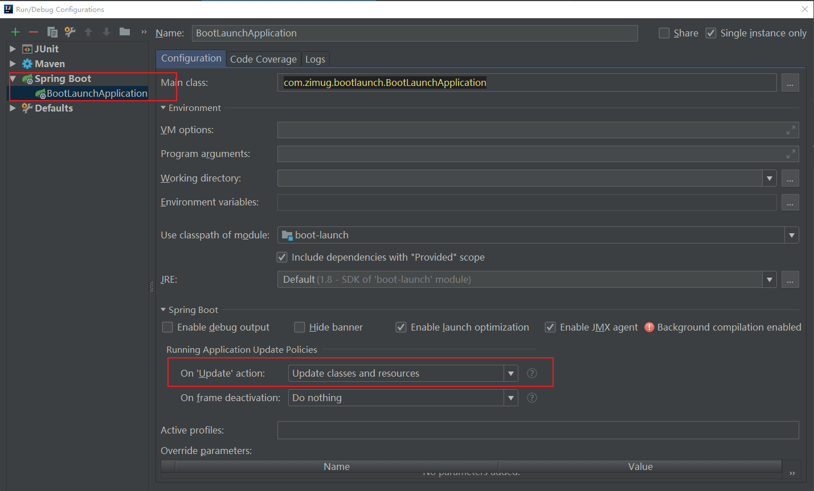Open the On frame deactivation dropdown

511,398
